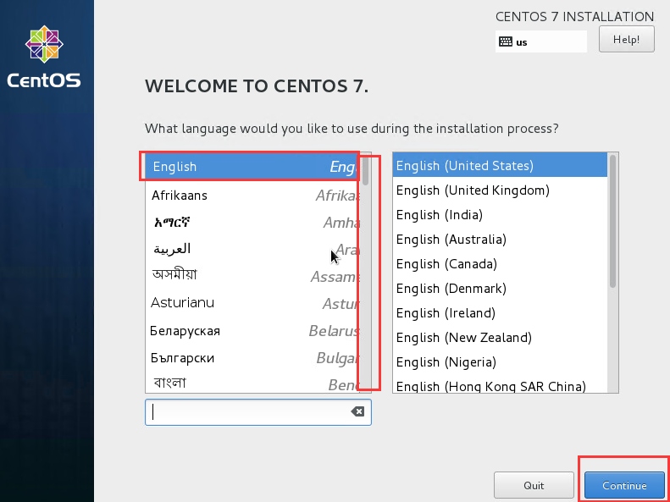This screenshot has height=502, width=670.
Task: Focus the language search input field
Action: 258,412
